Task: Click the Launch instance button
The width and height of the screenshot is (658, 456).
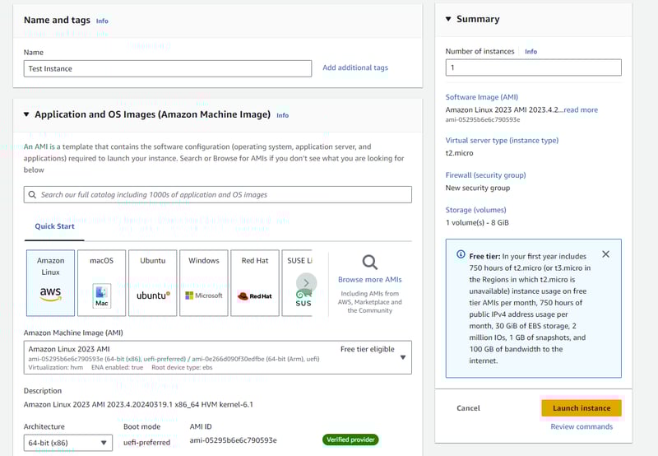Action: click(582, 408)
